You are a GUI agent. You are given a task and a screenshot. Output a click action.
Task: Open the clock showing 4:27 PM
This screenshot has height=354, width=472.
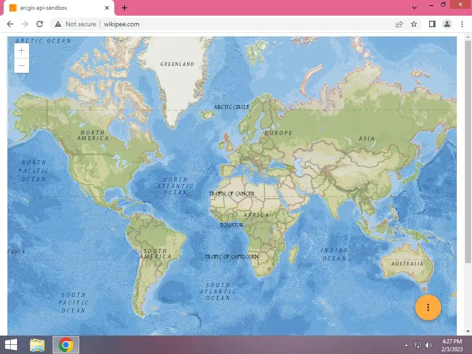452,345
